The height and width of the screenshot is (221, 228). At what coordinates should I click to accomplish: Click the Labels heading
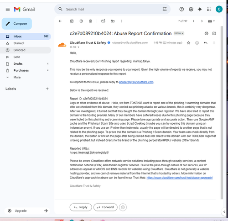click(11, 89)
